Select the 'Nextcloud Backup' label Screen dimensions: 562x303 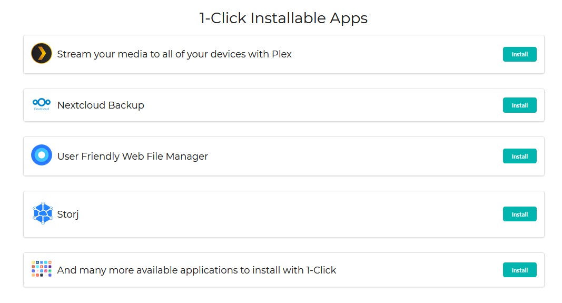[x=101, y=105]
